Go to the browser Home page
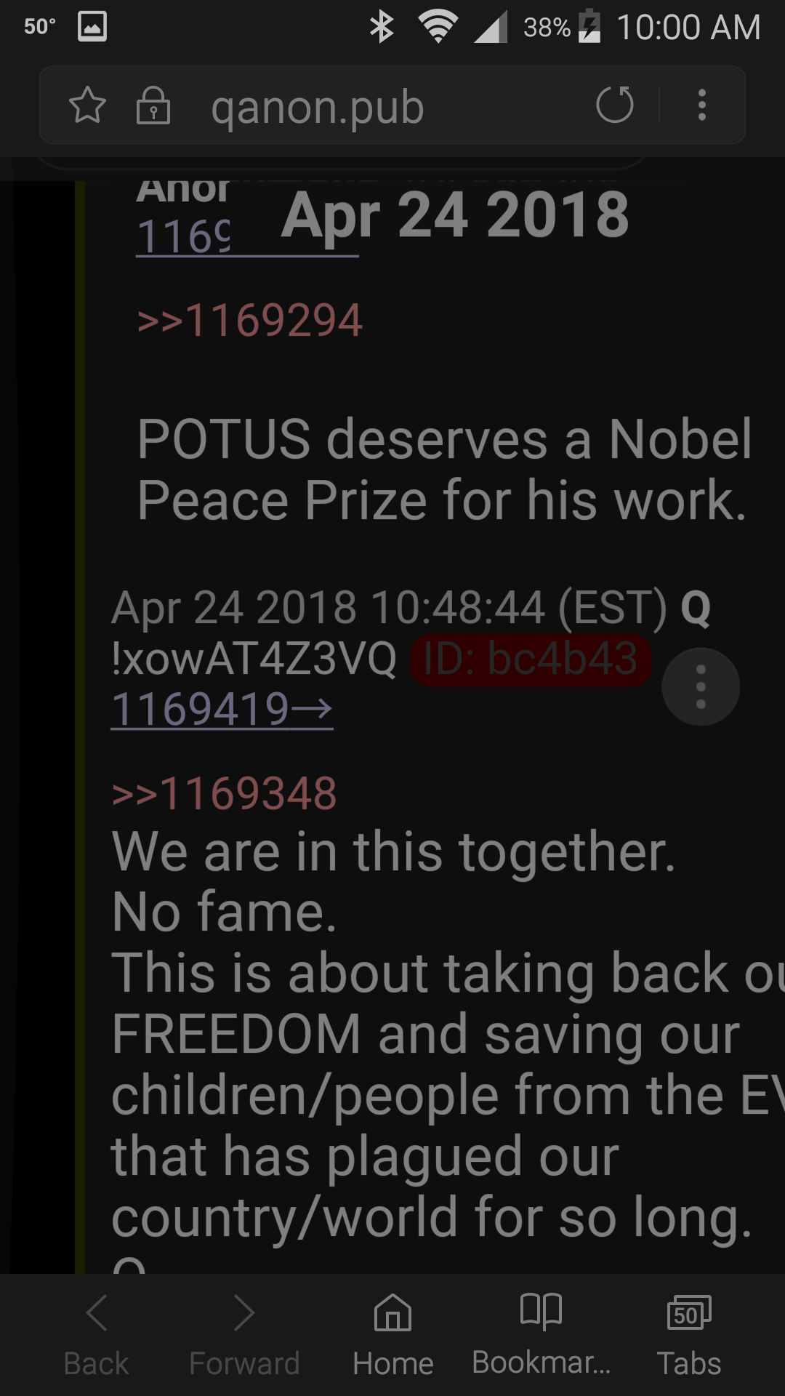The image size is (785, 1396). 392,1336
